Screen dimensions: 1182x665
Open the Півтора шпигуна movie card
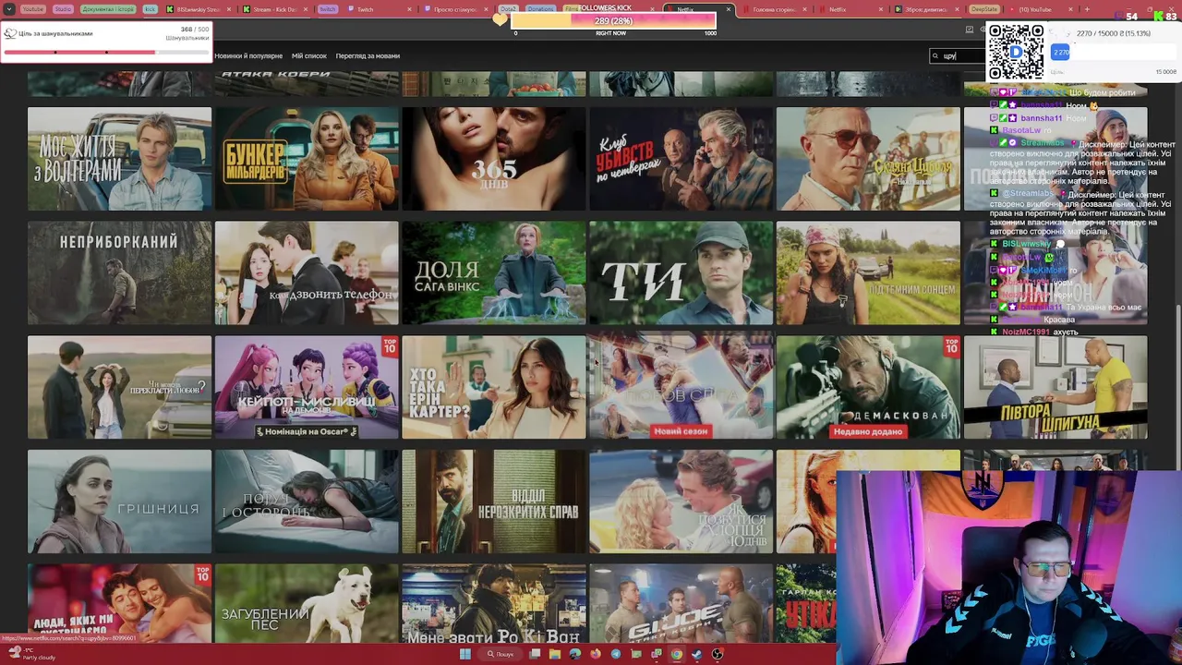(1055, 387)
